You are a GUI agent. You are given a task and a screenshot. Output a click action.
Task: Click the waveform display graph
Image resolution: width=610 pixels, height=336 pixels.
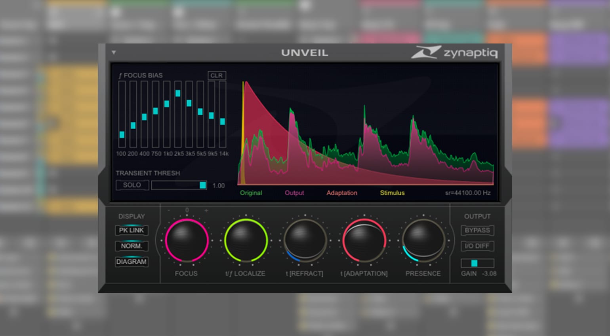click(x=366, y=132)
